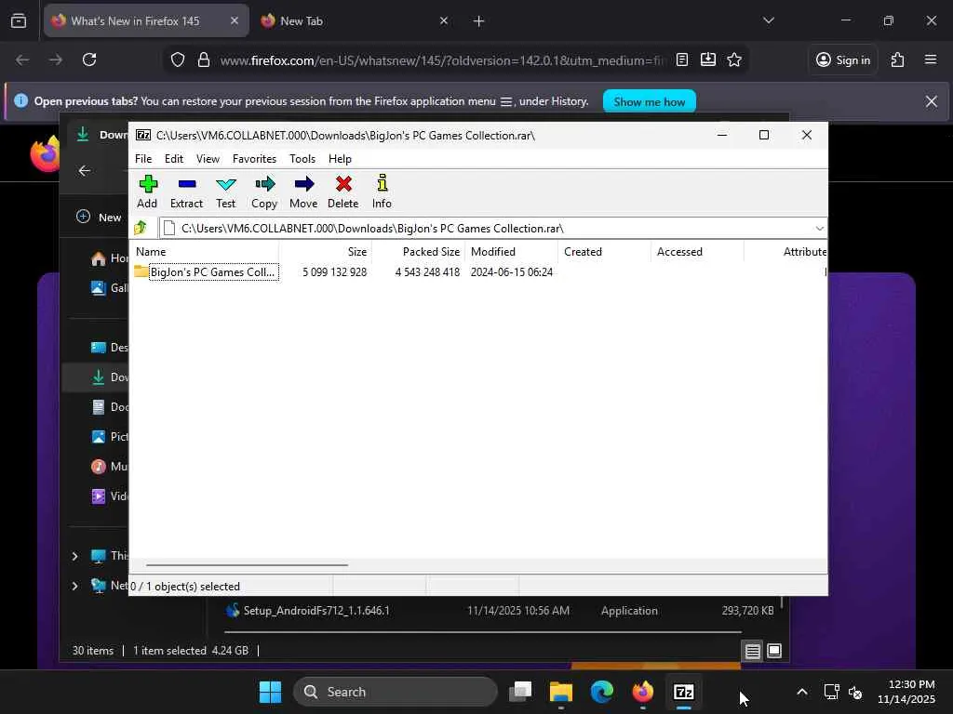
Task: Go back in the File Explorer window
Action: tap(85, 171)
